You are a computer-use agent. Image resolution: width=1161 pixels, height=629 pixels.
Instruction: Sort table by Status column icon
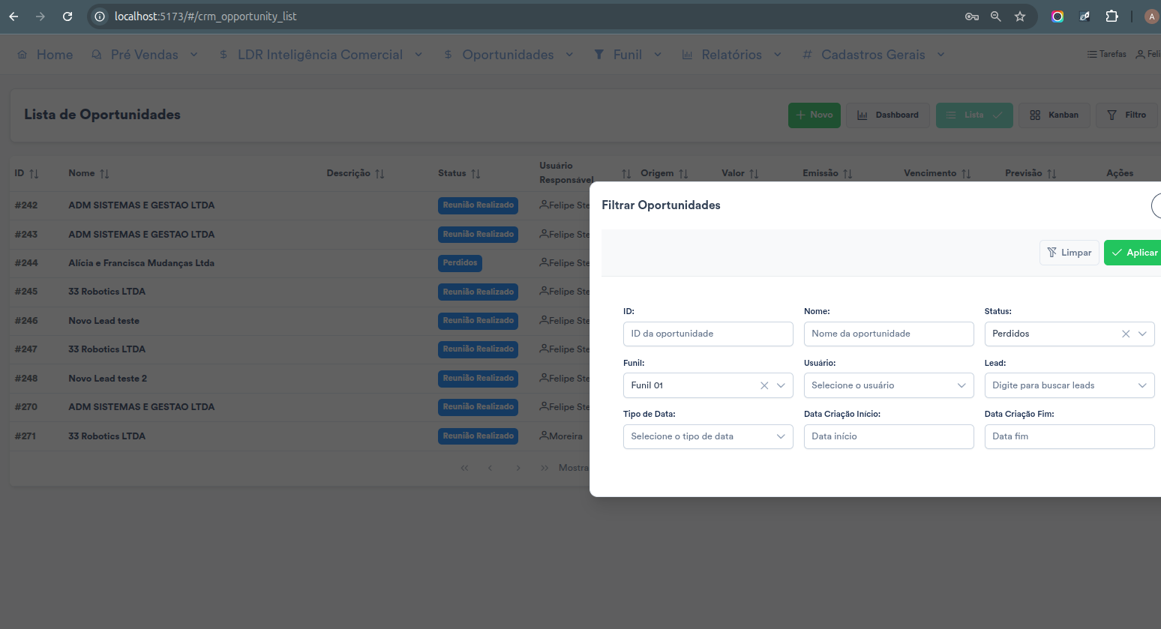(475, 173)
